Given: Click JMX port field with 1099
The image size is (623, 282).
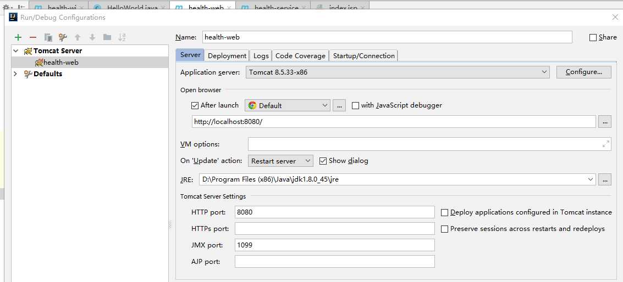Looking at the screenshot, I should pos(334,245).
